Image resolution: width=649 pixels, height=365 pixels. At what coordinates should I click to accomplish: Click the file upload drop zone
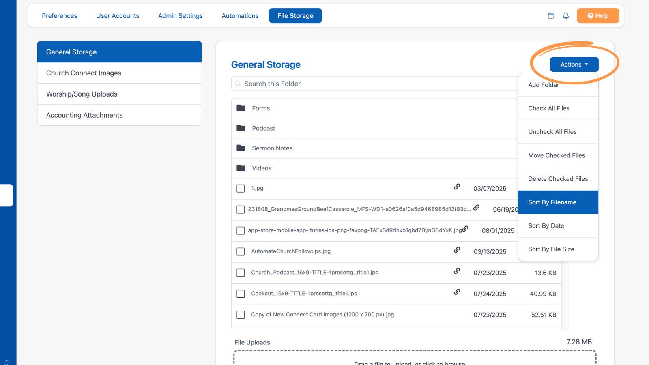point(415,358)
